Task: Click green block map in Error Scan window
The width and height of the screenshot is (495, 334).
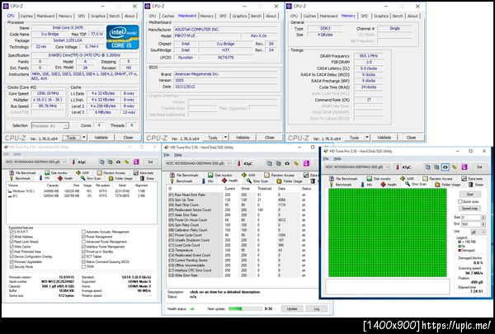Action: click(x=388, y=233)
